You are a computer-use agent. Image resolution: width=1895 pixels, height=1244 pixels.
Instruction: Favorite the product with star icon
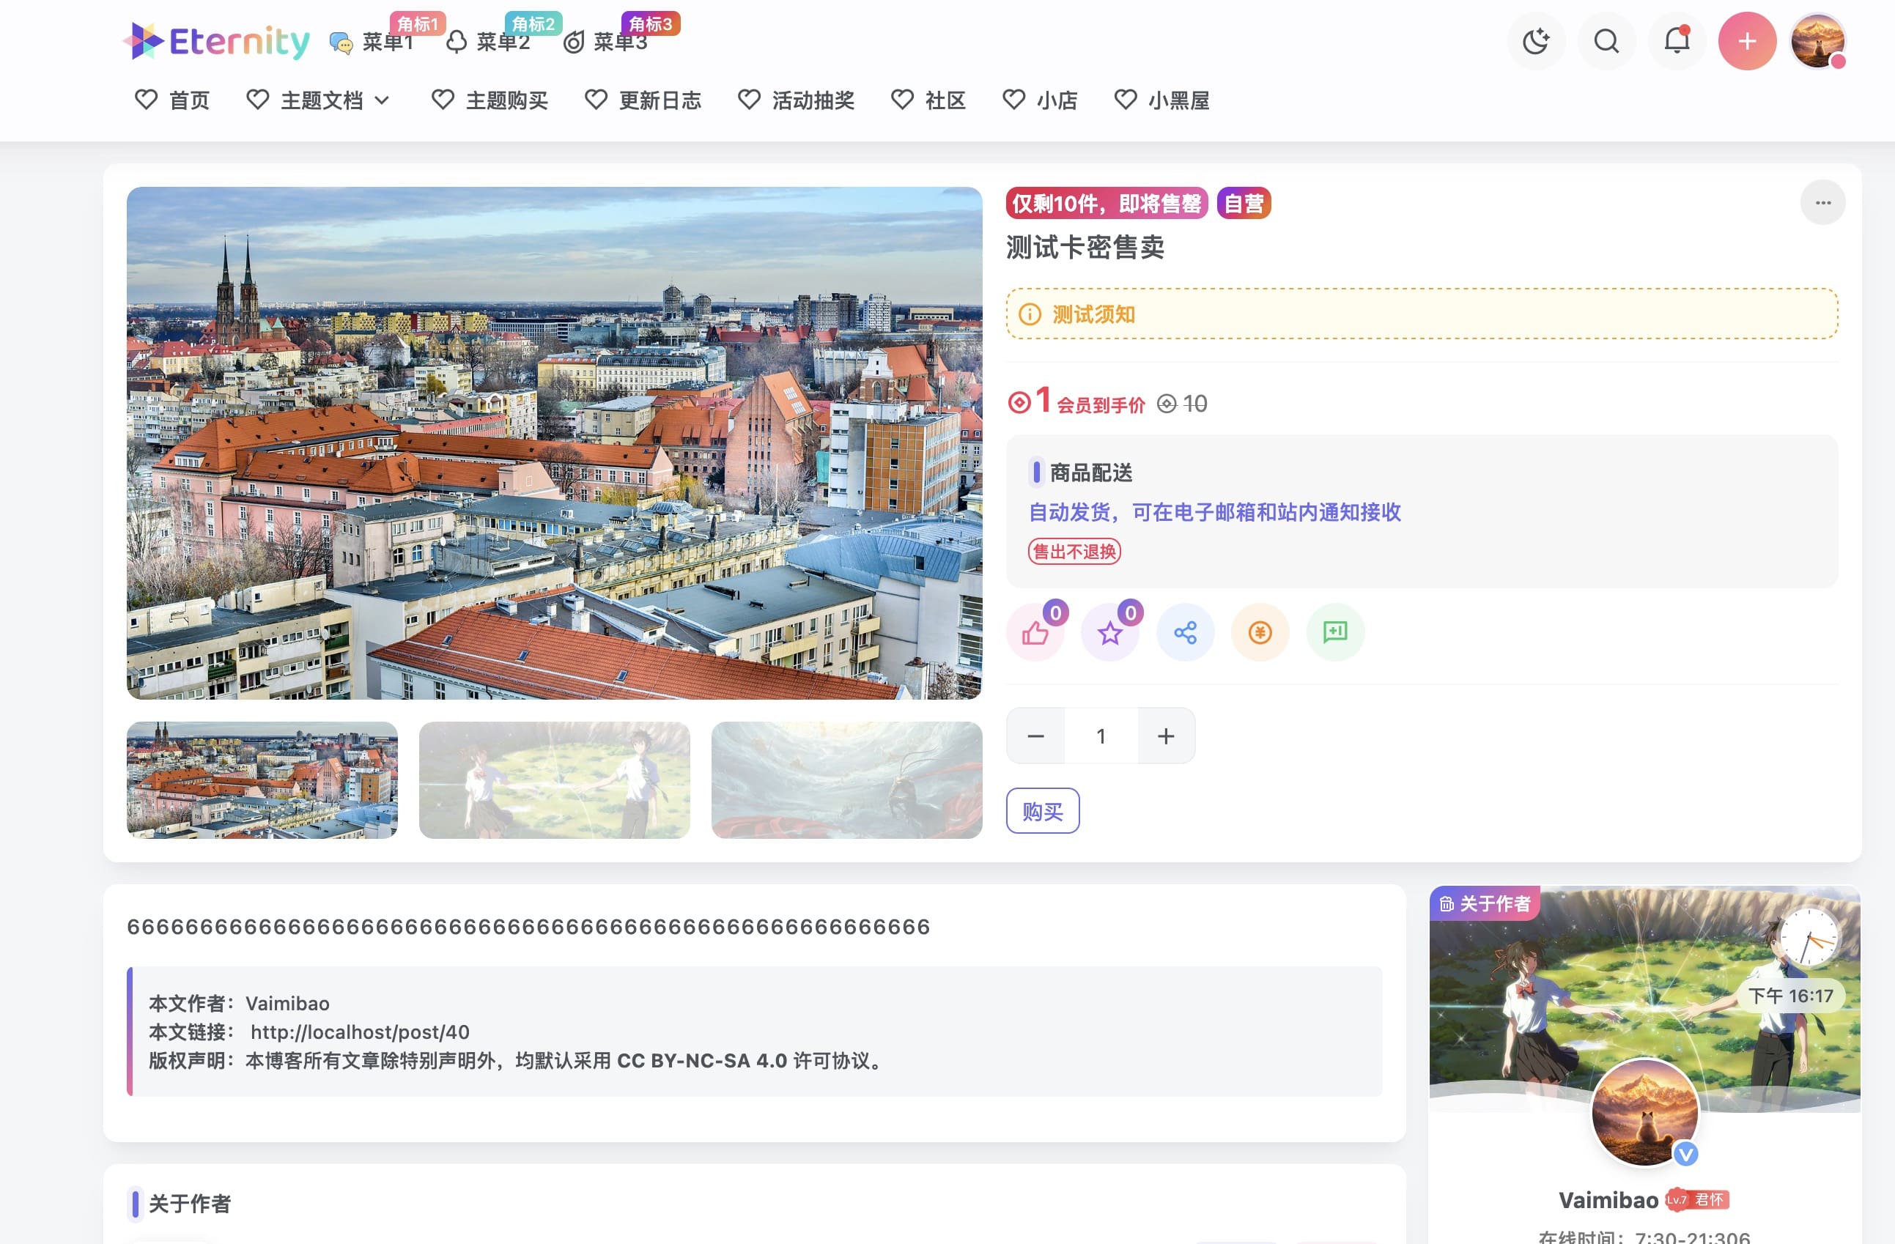tap(1110, 634)
